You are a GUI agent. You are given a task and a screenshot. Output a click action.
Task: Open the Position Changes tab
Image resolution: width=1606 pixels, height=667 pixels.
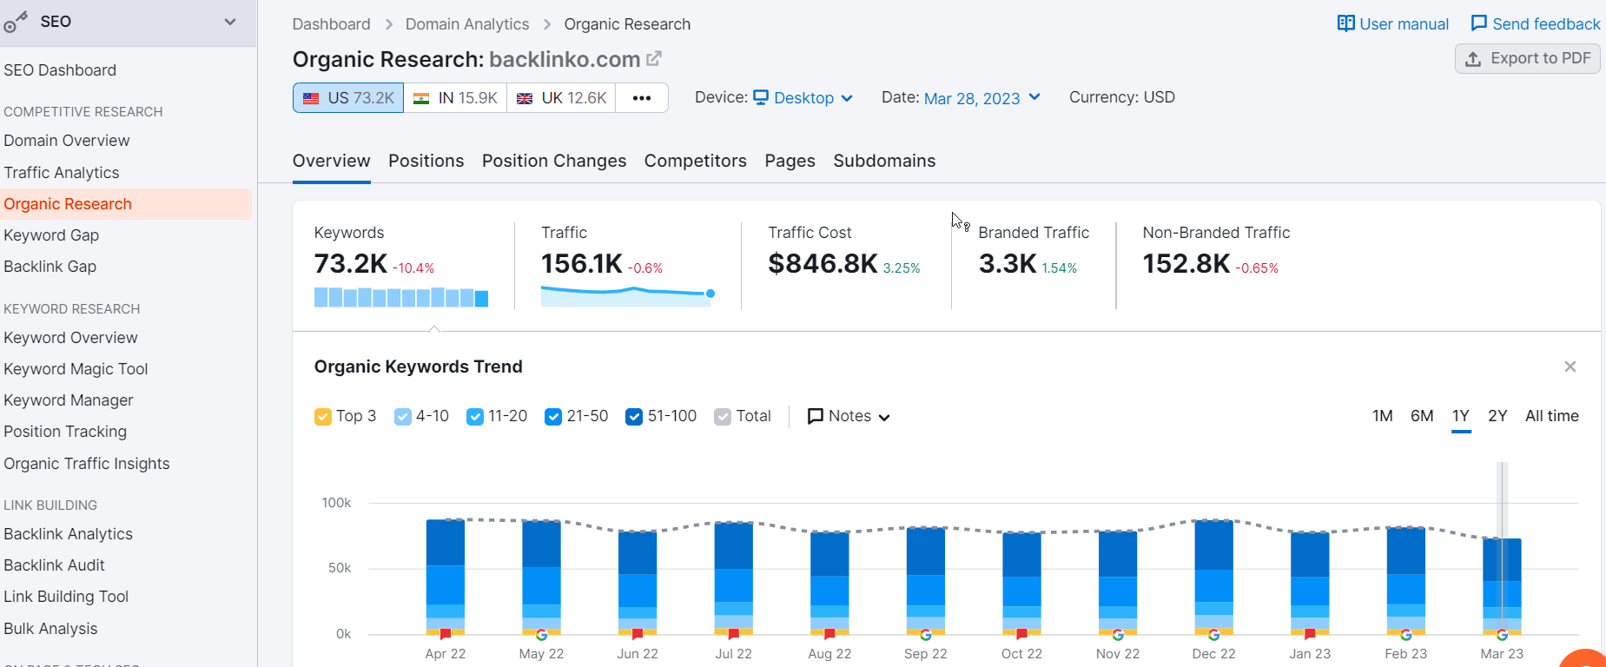554,161
